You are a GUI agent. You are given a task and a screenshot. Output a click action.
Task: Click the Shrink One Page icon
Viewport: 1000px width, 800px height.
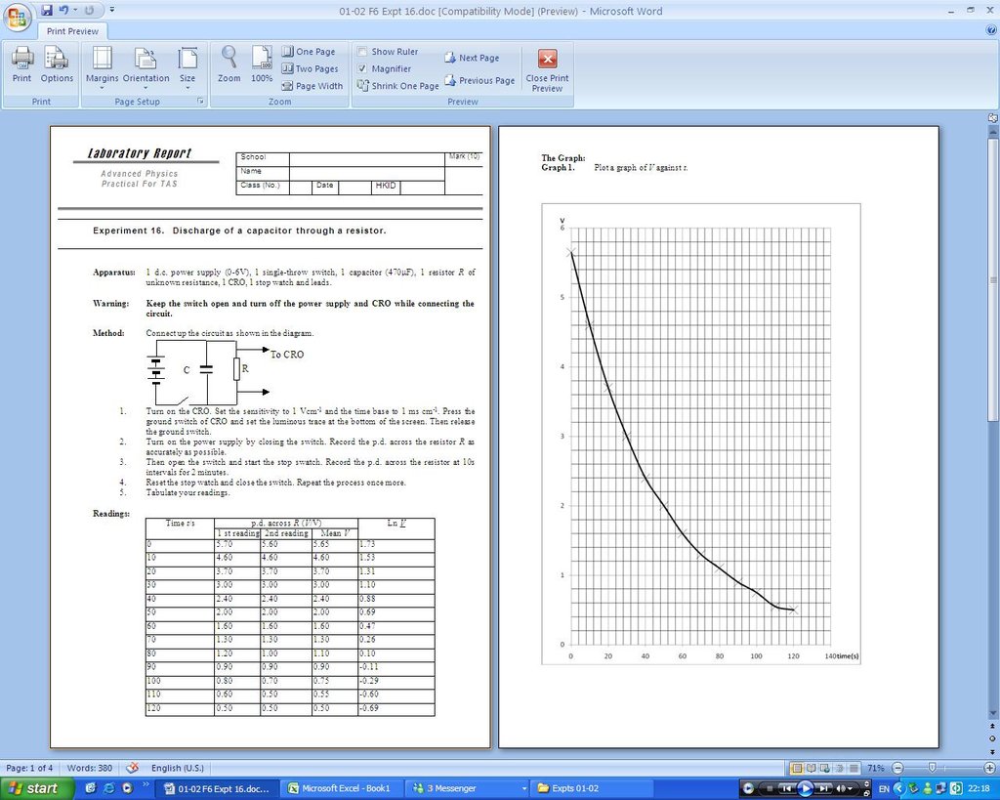(362, 86)
